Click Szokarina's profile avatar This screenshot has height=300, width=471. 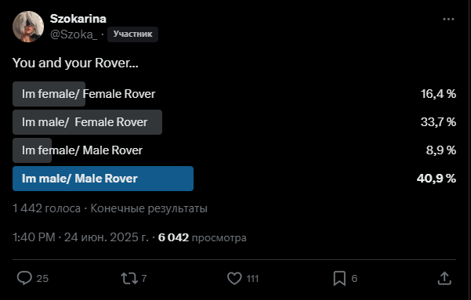28,27
